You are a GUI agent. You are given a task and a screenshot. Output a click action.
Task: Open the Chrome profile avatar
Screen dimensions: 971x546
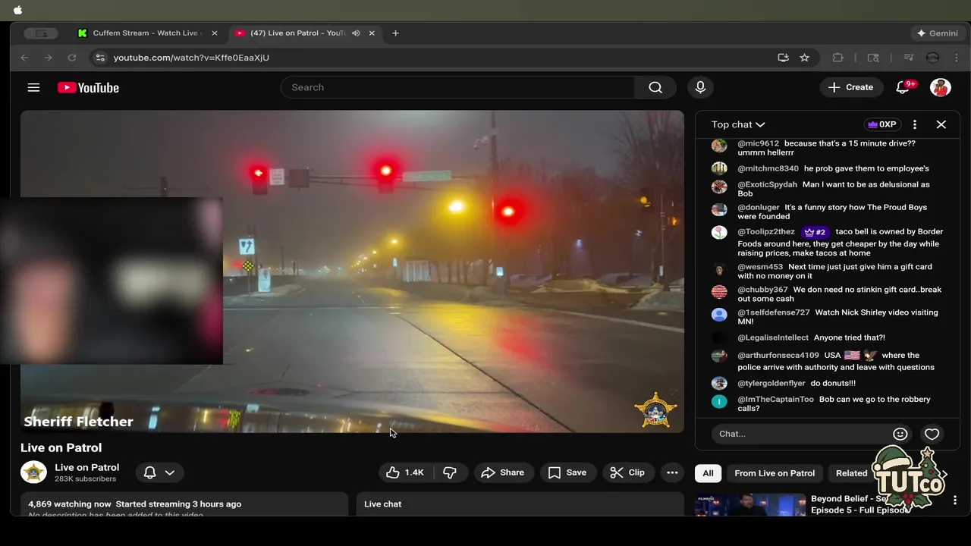[x=933, y=58]
